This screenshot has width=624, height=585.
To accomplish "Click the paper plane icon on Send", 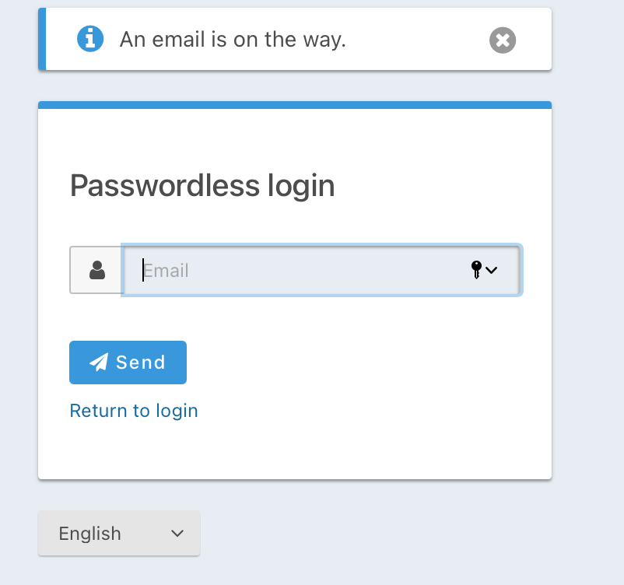I will click(x=99, y=363).
